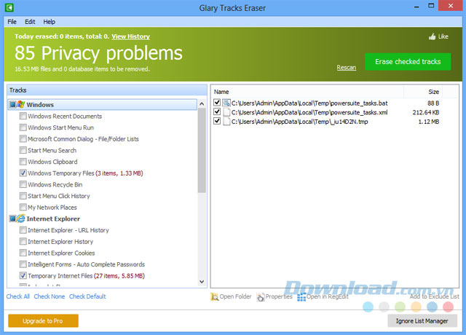Uncheck the _iu14D2N.tmp file
Image resolution: width=466 pixels, height=335 pixels.
pyautogui.click(x=217, y=122)
